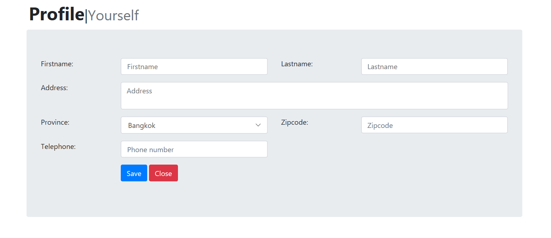Click inside the Address text area
Viewport: 551px width, 238px height.
(314, 95)
